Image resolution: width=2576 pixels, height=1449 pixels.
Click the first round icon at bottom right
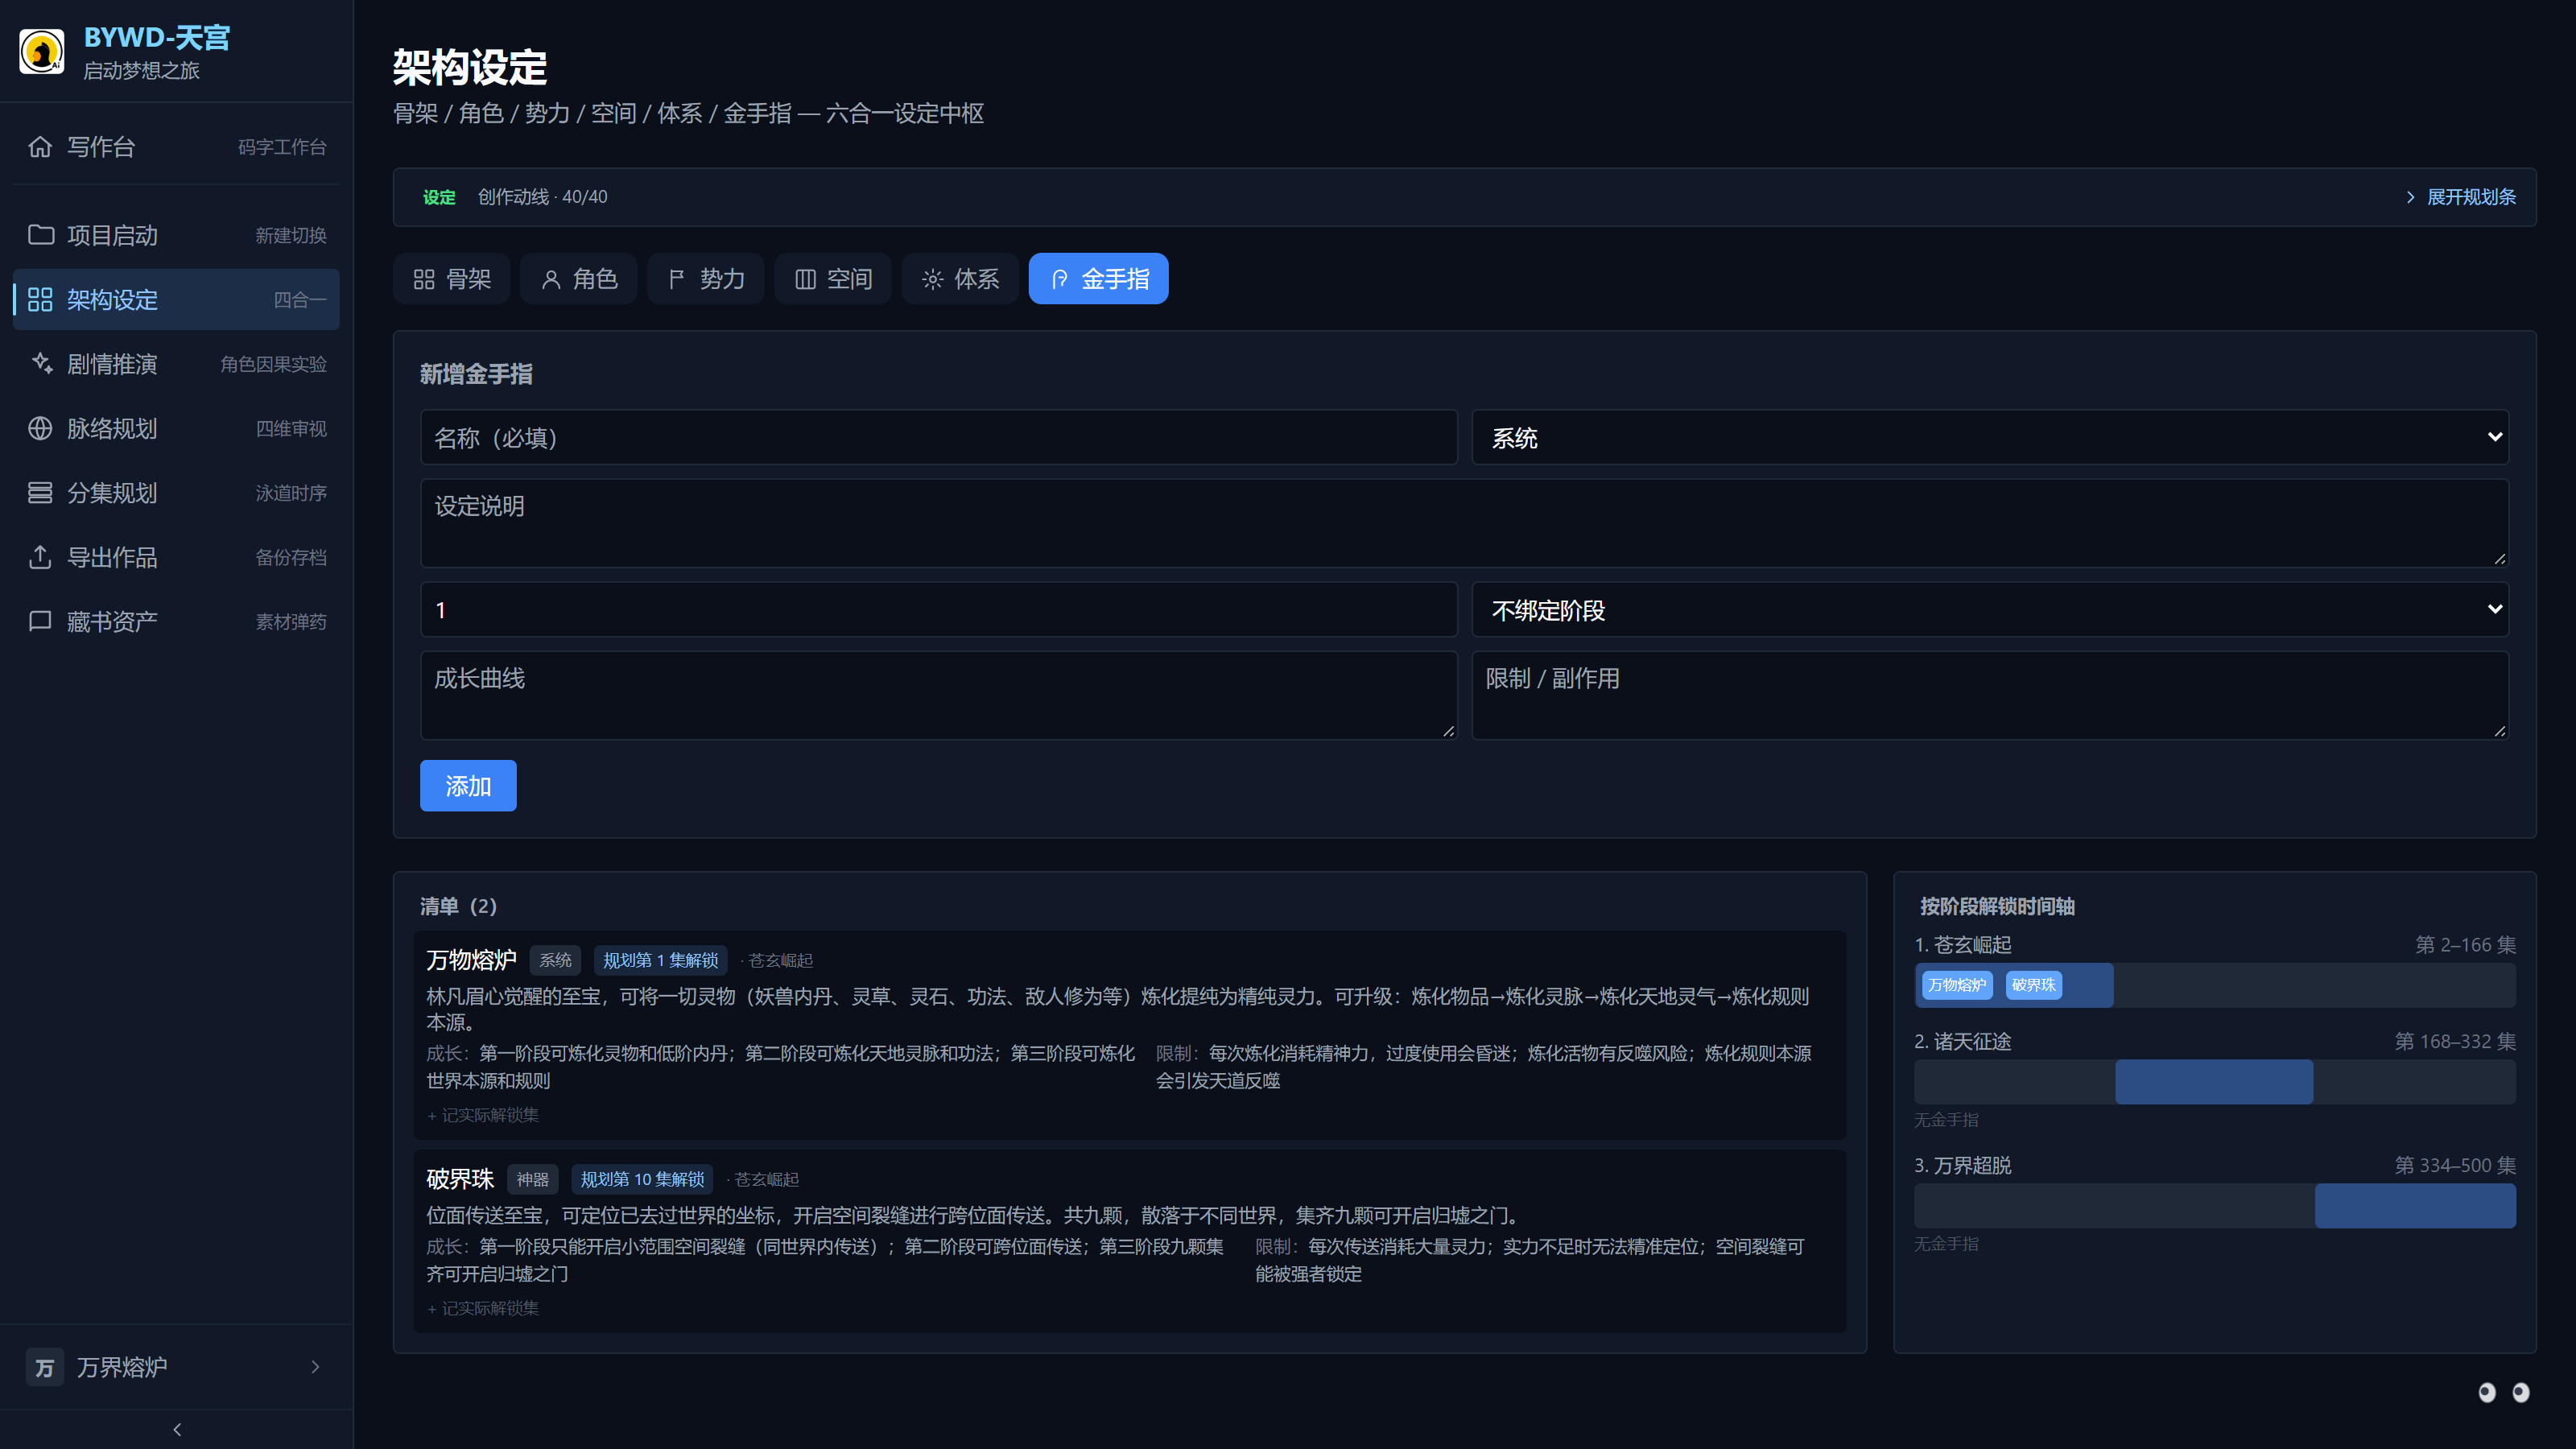coord(2487,1392)
